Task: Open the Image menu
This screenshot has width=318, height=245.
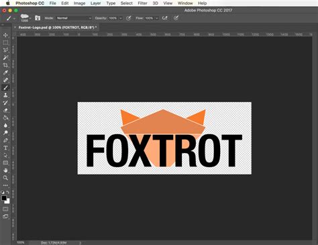Action: coord(79,3)
